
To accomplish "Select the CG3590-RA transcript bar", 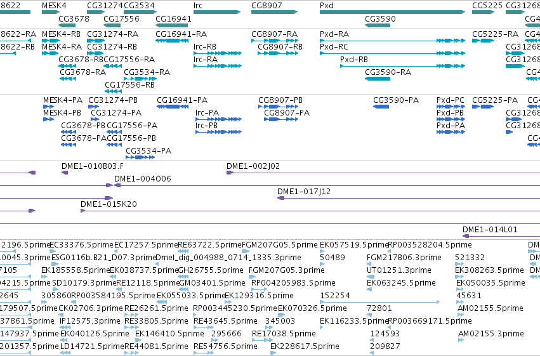I will 378,79.
